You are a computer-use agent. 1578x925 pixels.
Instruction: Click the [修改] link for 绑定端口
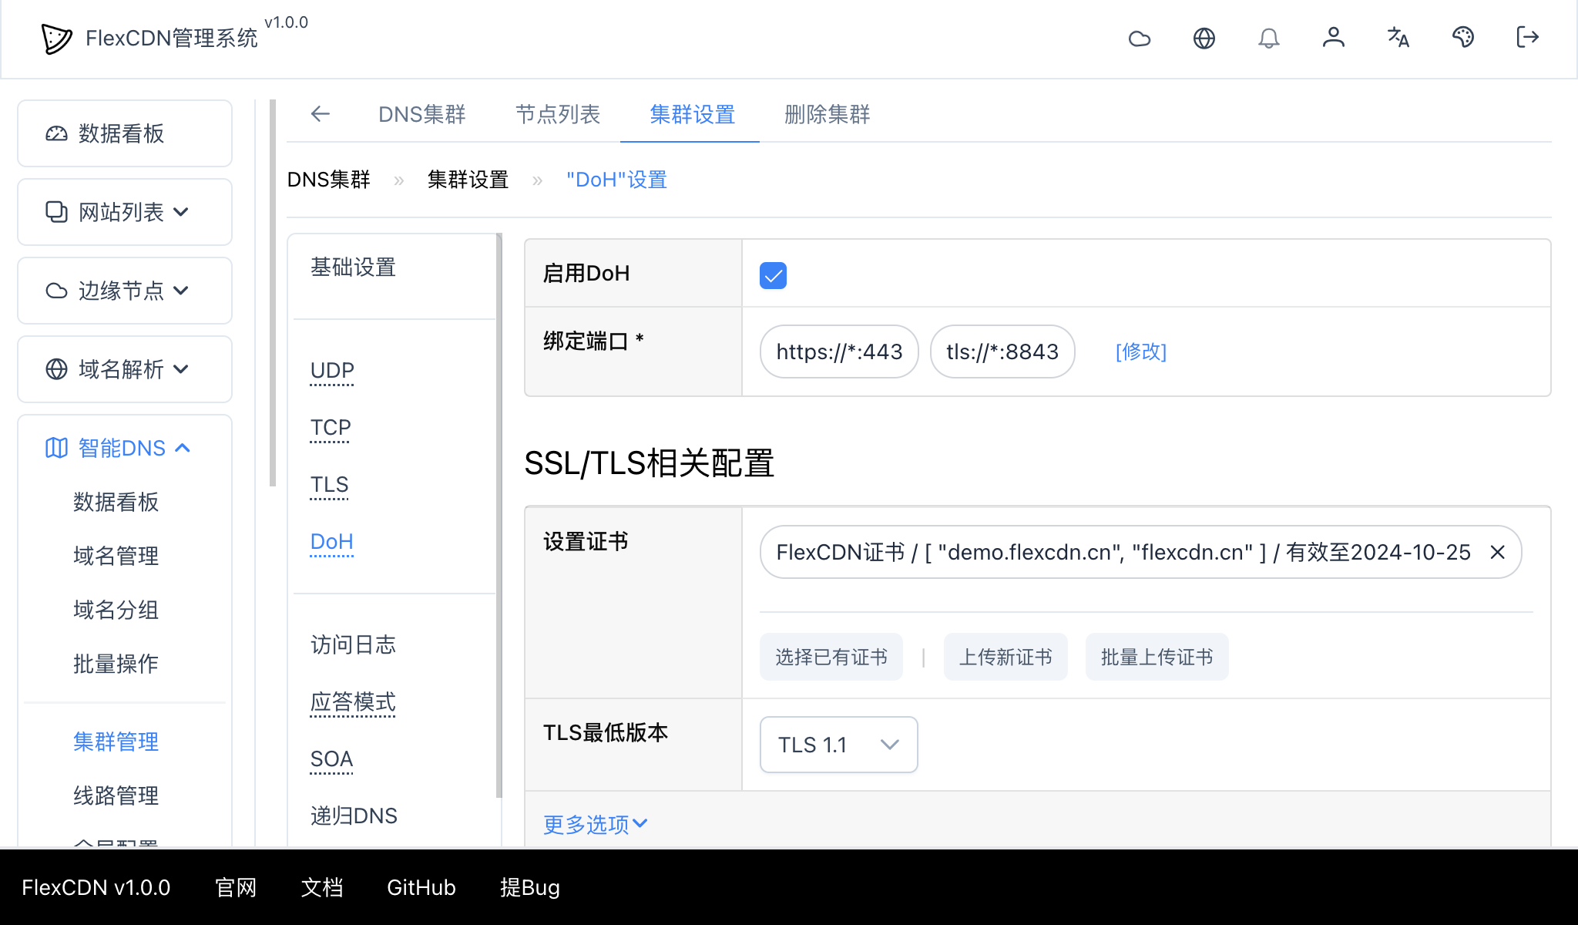pyautogui.click(x=1141, y=351)
